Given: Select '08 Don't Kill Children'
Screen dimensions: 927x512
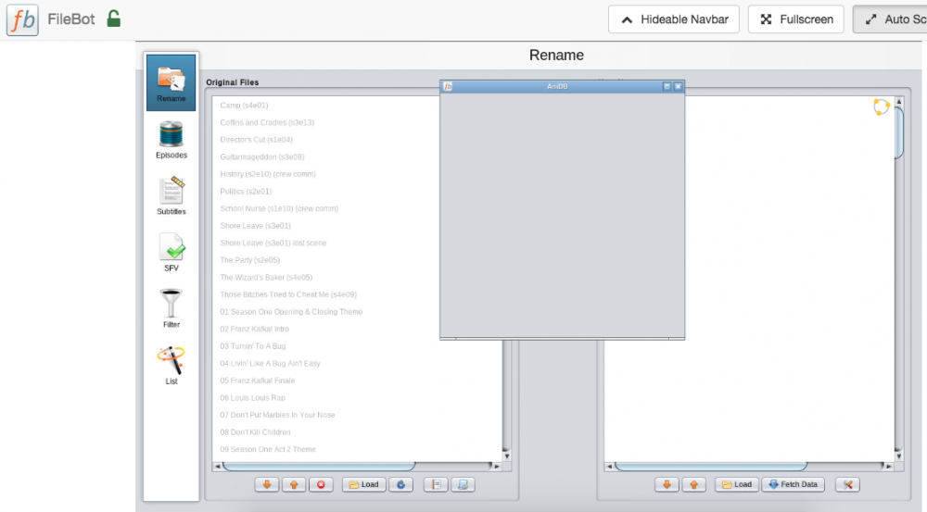Looking at the screenshot, I should (256, 431).
